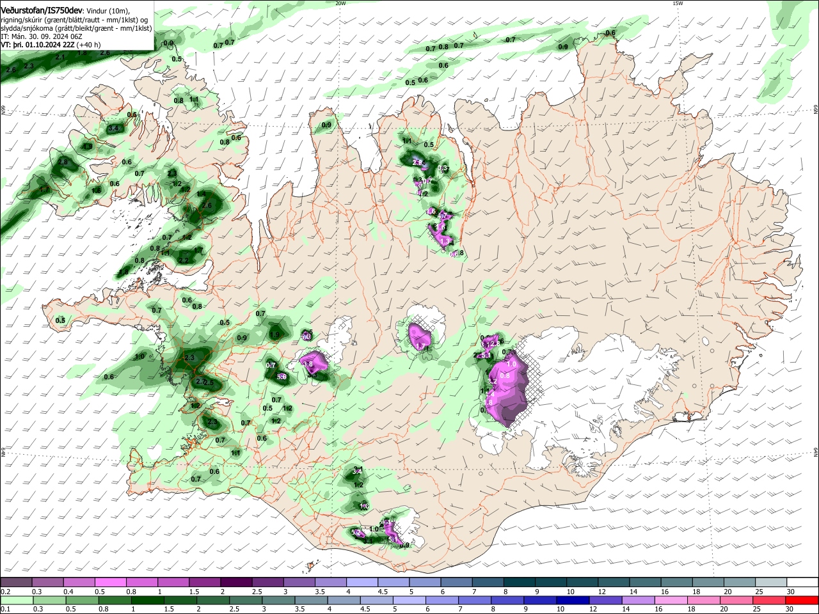The height and width of the screenshot is (614, 819).
Task: Select the darkest green 1 rain legend swatch
Action: click(147, 600)
